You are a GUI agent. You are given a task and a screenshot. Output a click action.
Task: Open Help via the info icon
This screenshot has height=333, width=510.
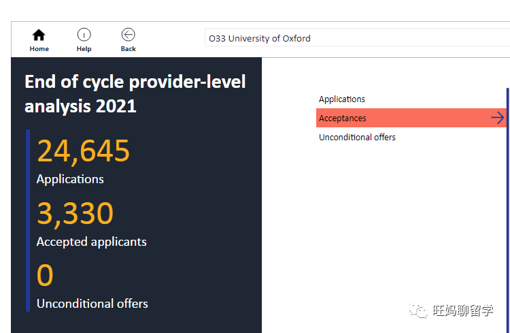click(x=84, y=35)
